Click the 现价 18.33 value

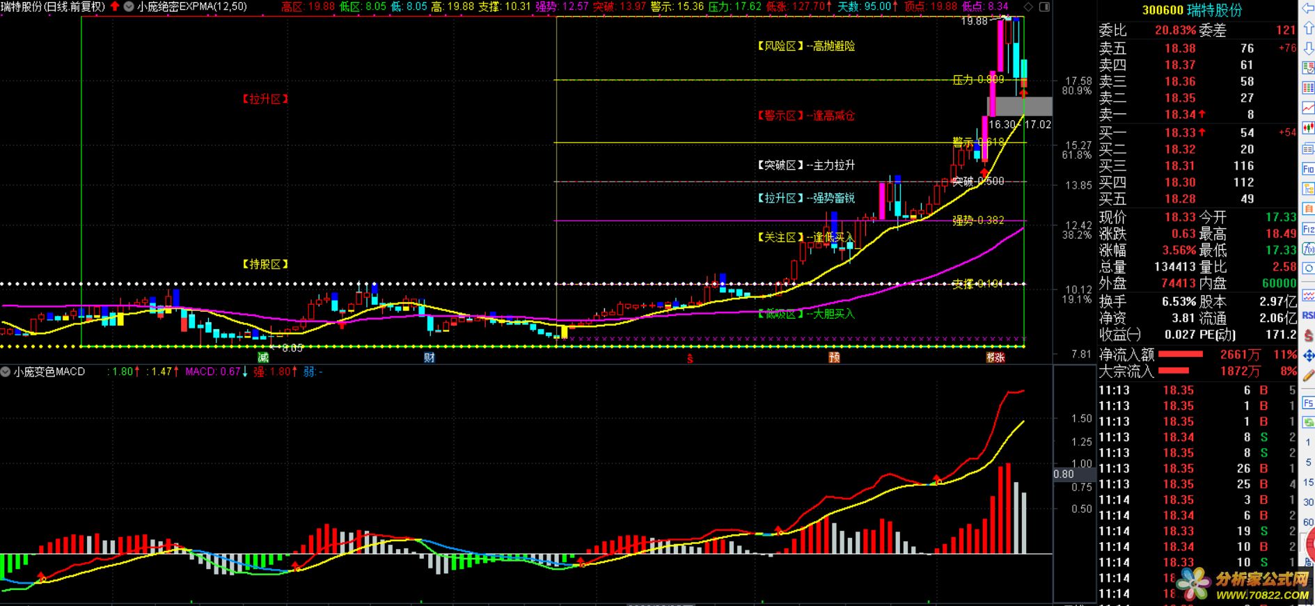pos(1180,217)
